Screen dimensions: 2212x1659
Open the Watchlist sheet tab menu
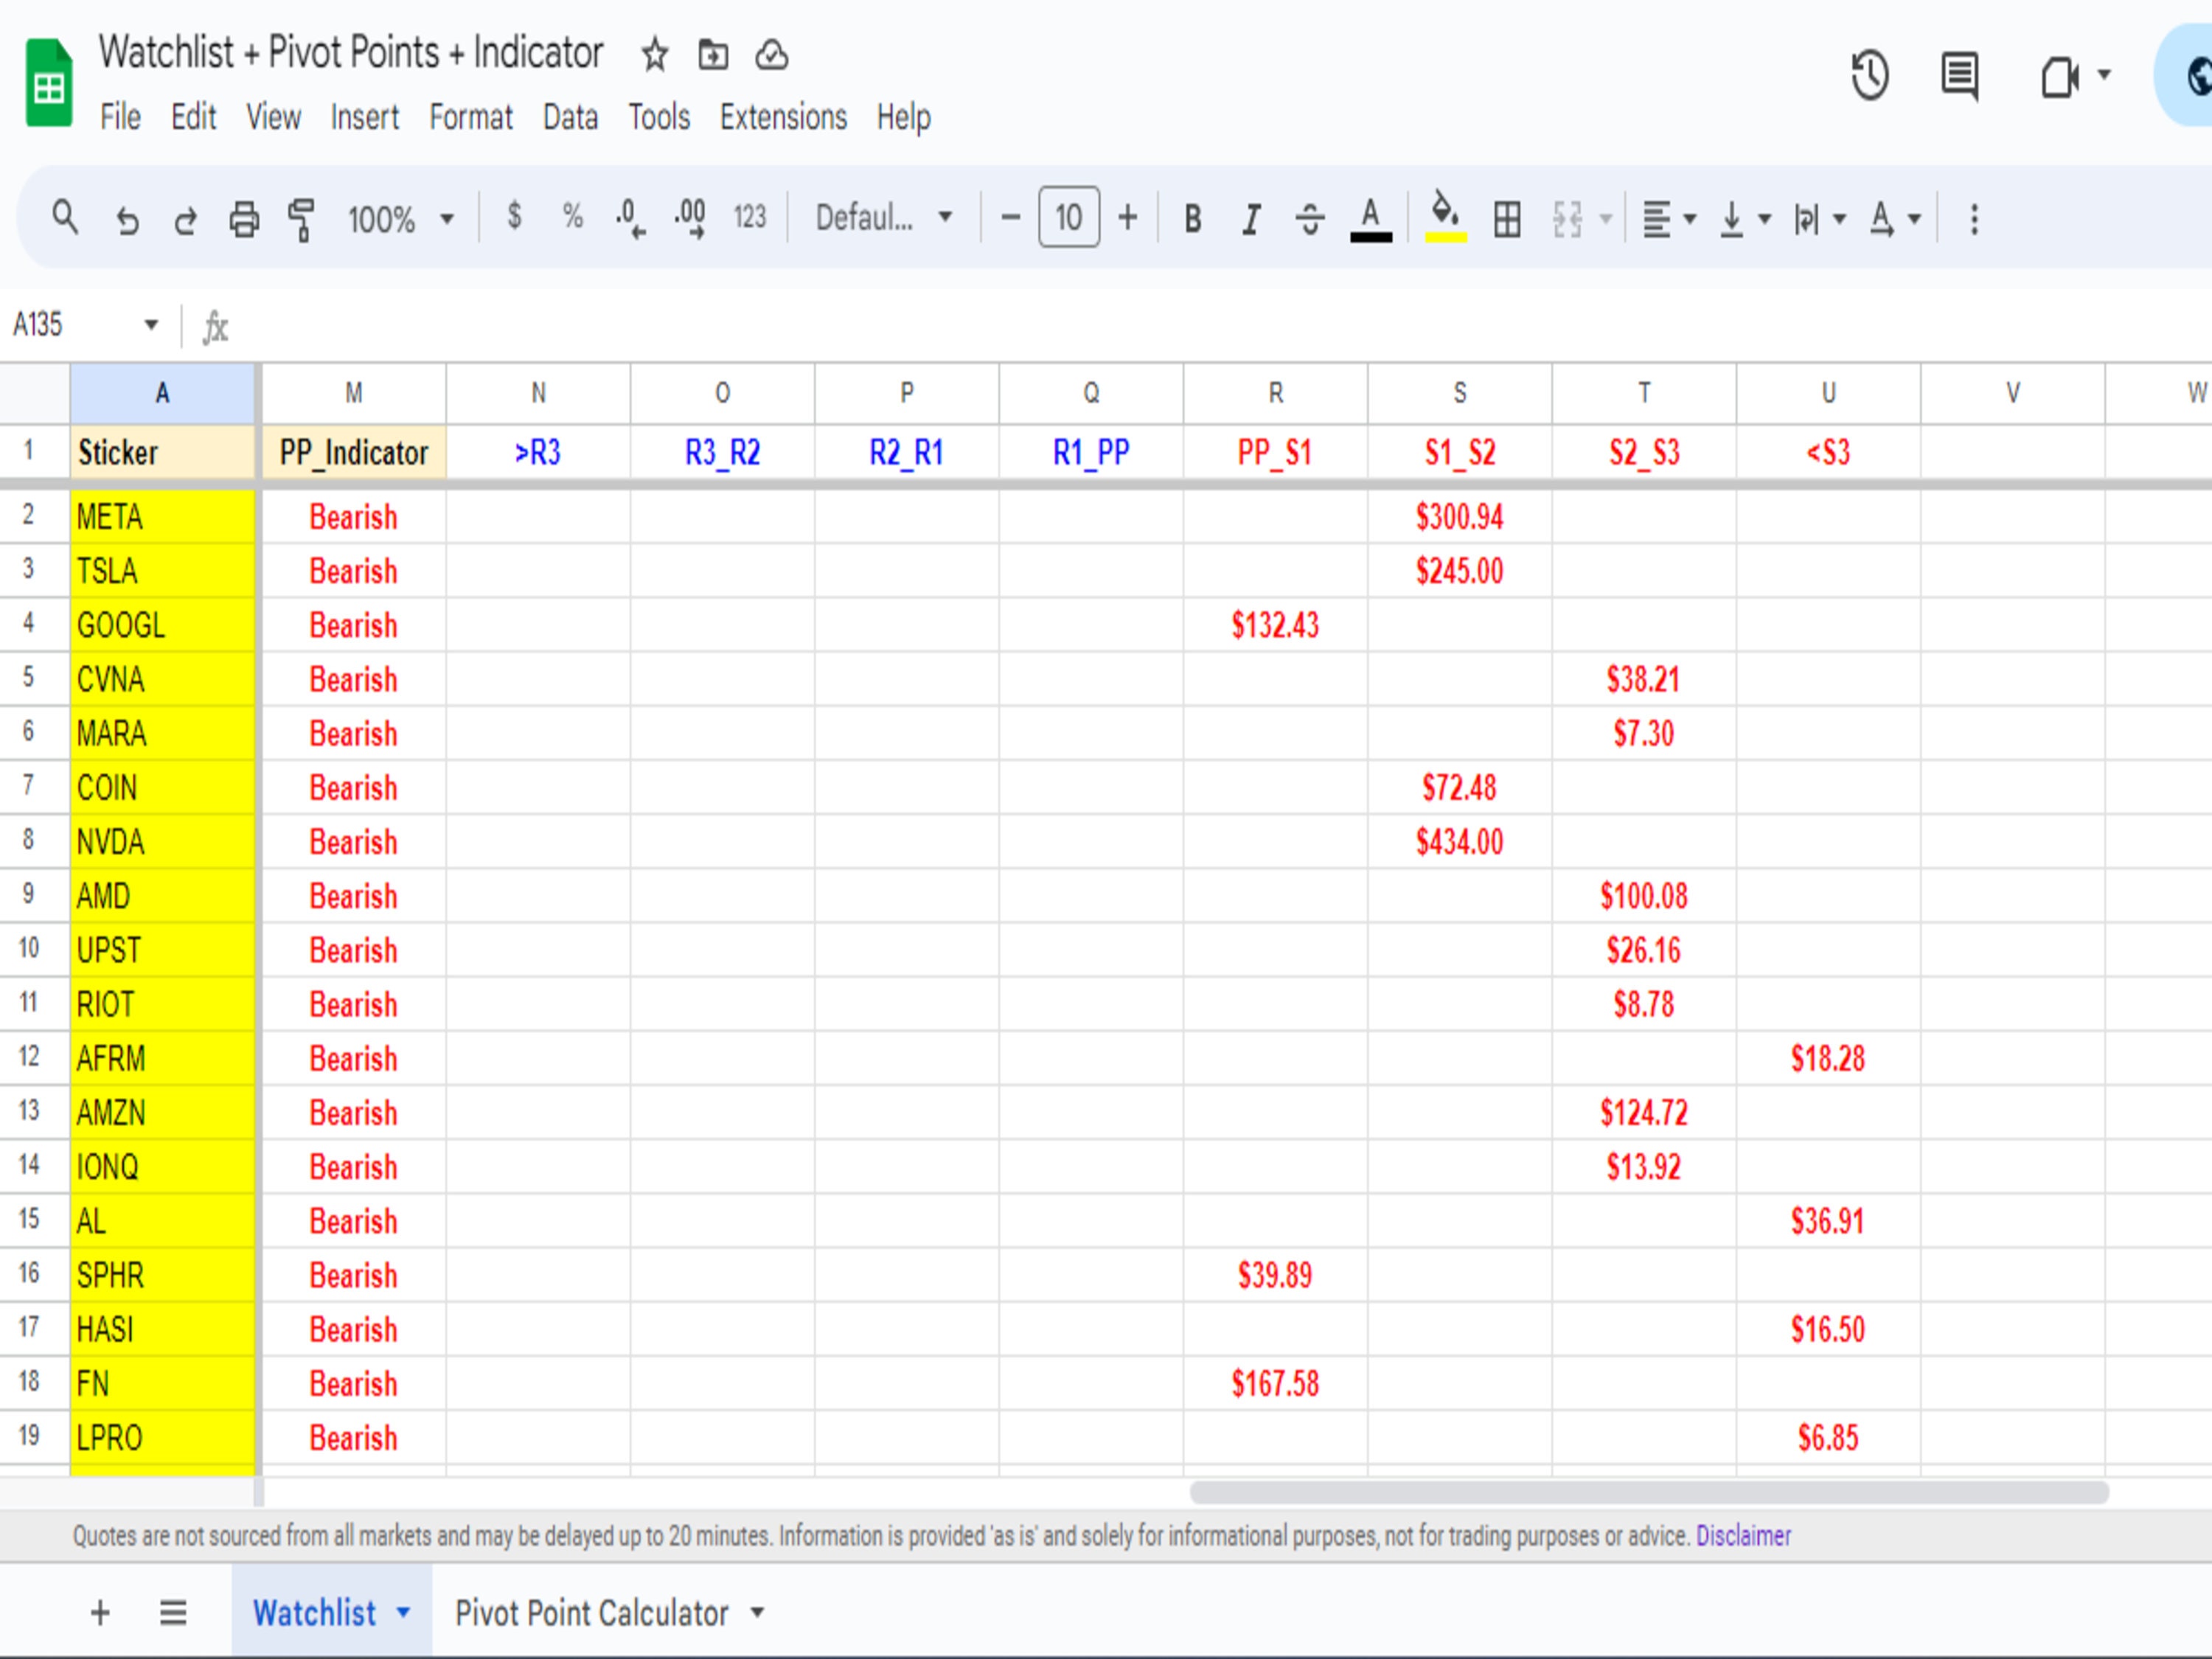coord(404,1612)
